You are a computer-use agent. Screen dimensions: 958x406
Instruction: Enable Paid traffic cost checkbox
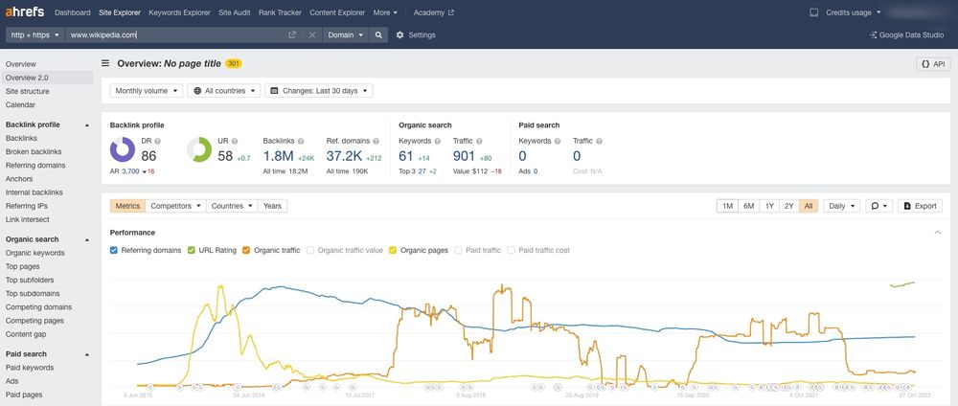coord(512,250)
